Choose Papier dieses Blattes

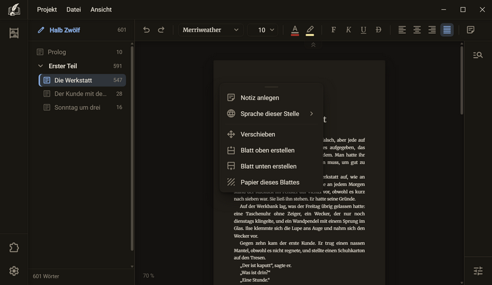point(271,182)
